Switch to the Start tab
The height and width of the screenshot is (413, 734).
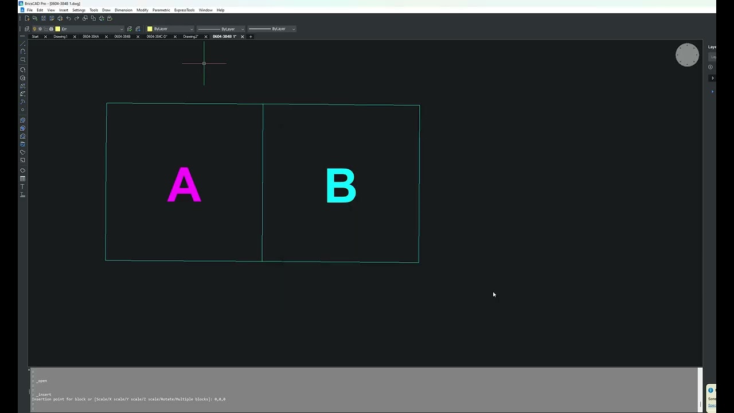[x=35, y=37]
